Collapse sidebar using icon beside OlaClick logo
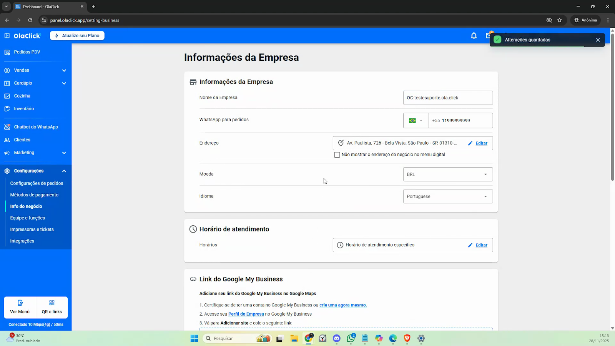The image size is (615, 346). [x=7, y=36]
